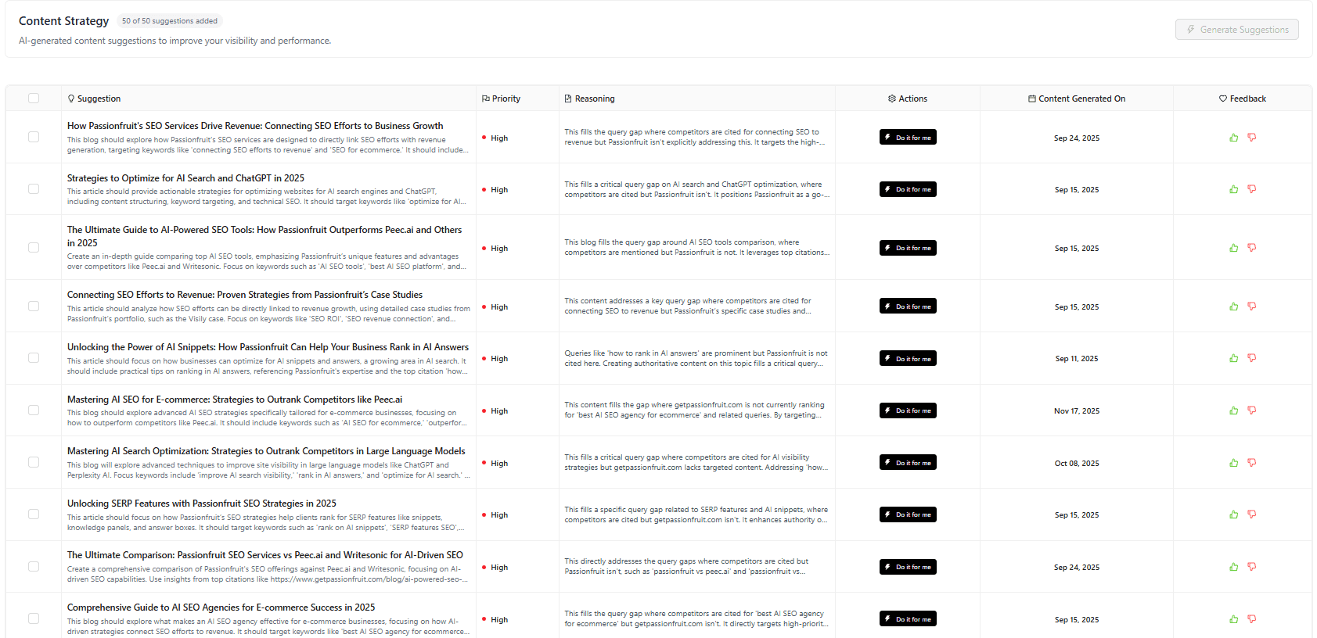Screen dimensions: 1317x638
Task: Check the 'Mastering AI Search Optimization' row
Action: [34, 463]
